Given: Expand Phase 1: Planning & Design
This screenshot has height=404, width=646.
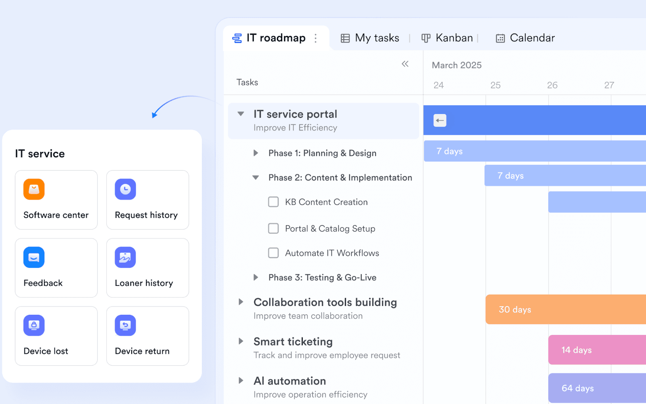Looking at the screenshot, I should 256,153.
